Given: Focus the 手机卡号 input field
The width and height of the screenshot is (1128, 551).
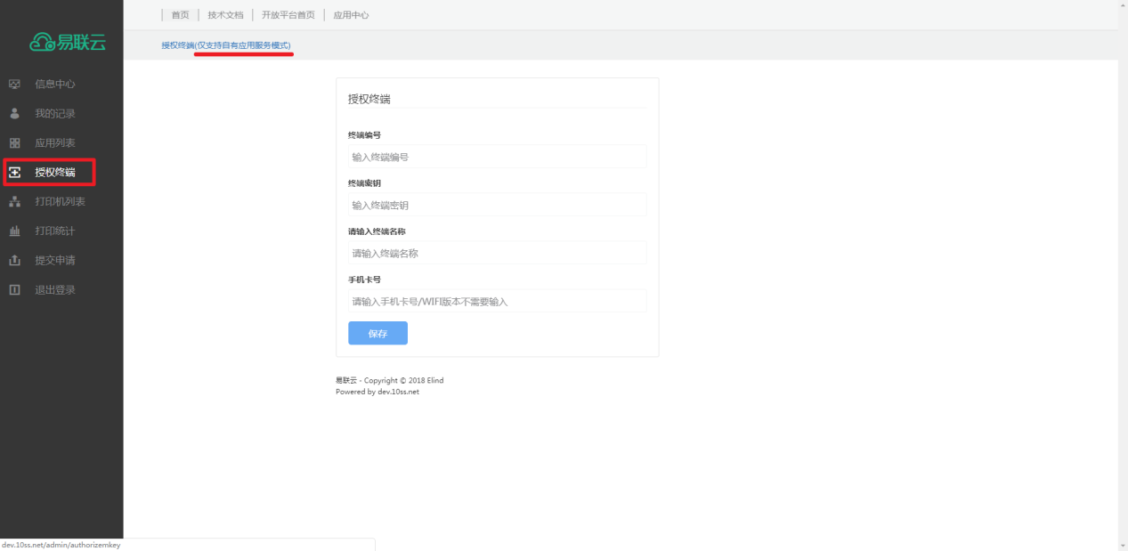Looking at the screenshot, I should (497, 301).
